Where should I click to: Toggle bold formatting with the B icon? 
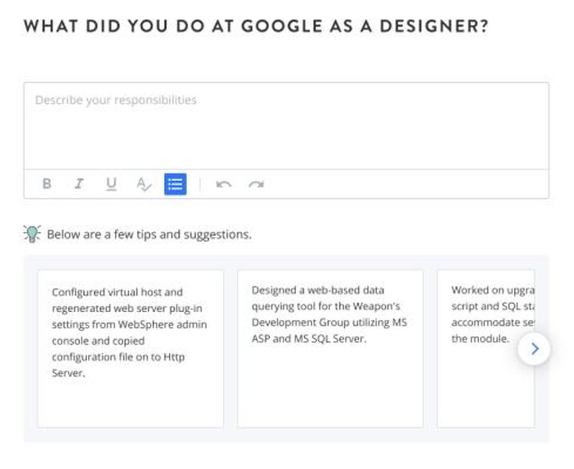pyautogui.click(x=47, y=184)
